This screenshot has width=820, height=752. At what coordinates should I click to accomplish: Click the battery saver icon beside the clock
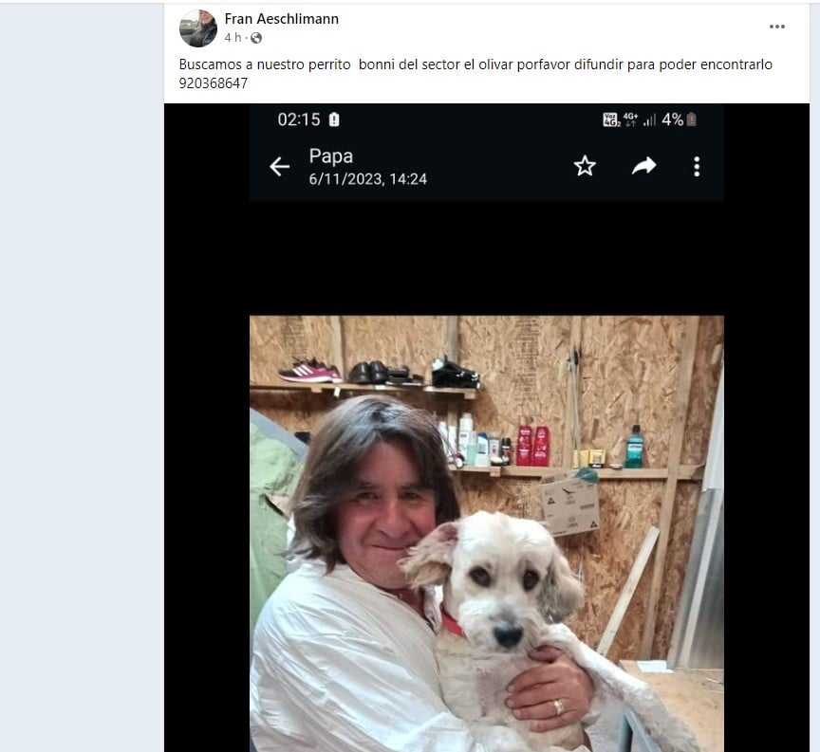tap(334, 119)
